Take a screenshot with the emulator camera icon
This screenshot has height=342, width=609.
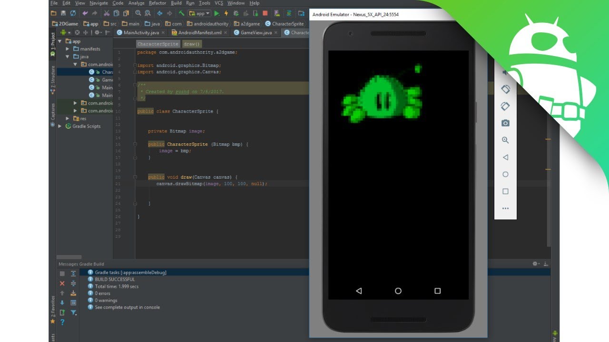click(x=505, y=123)
